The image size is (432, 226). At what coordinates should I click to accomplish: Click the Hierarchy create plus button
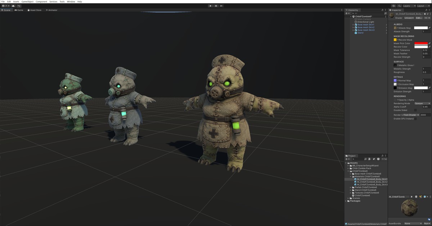coord(347,13)
